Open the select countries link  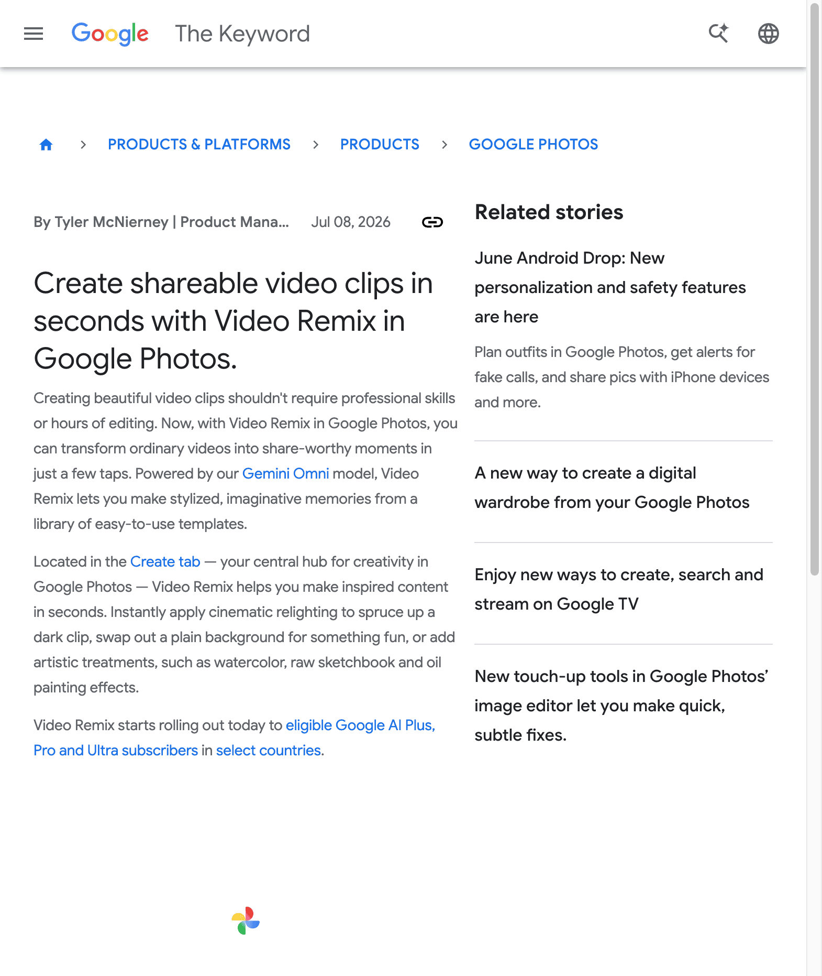click(269, 751)
